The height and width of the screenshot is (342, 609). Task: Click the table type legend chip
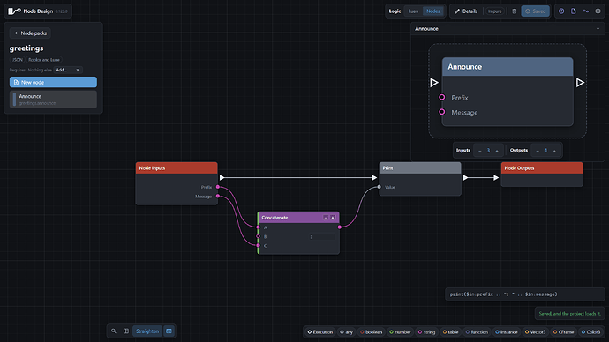450,332
